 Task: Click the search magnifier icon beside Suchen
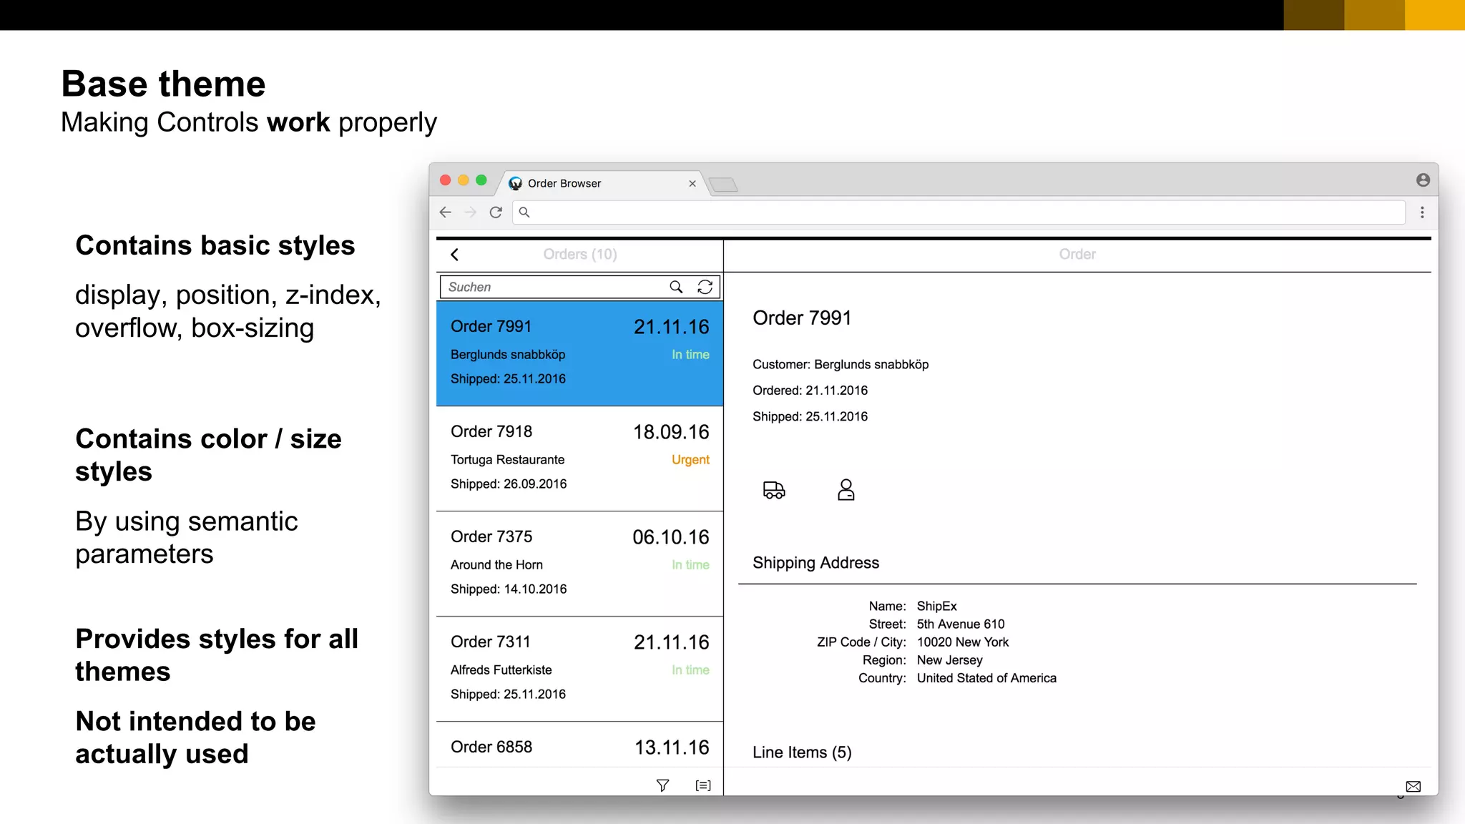[675, 287]
